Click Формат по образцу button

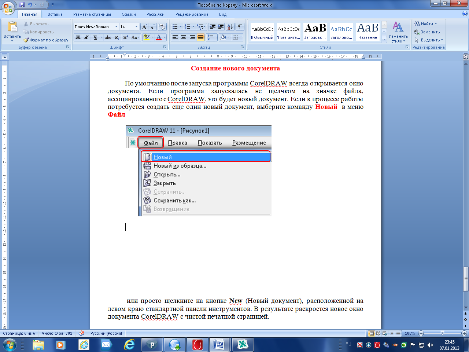46,40
